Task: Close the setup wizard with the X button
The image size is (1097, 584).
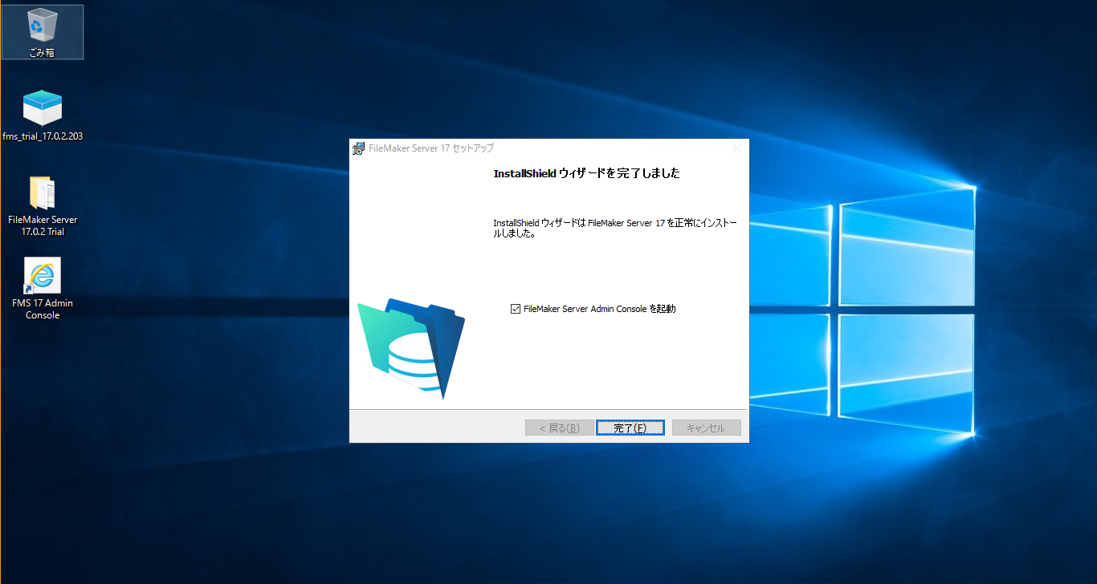Action: pos(736,148)
